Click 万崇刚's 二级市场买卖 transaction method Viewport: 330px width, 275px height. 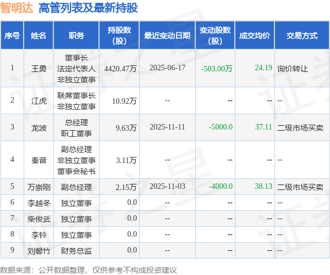point(300,187)
